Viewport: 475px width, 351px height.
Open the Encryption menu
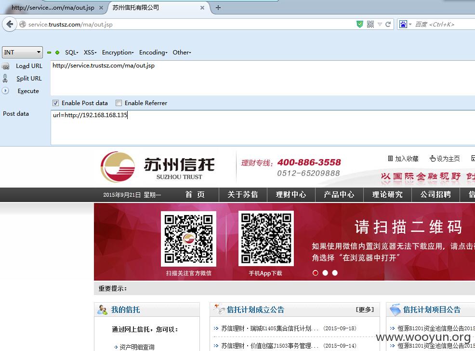[118, 53]
